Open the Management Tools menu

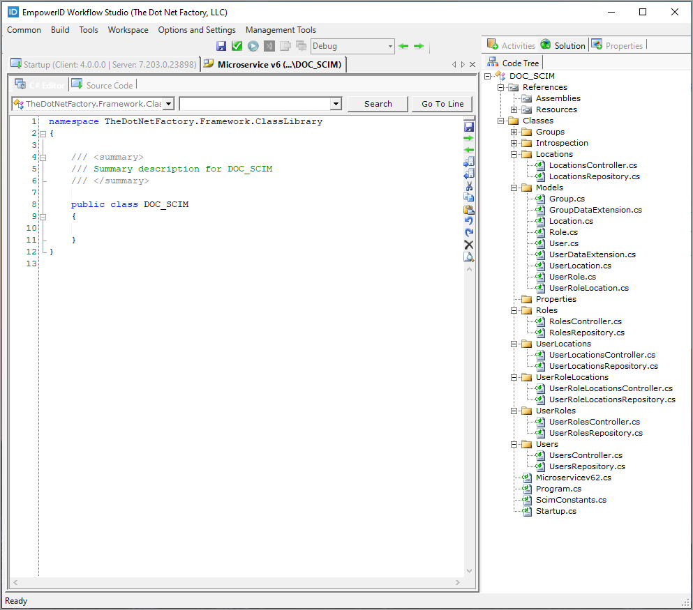coord(281,30)
